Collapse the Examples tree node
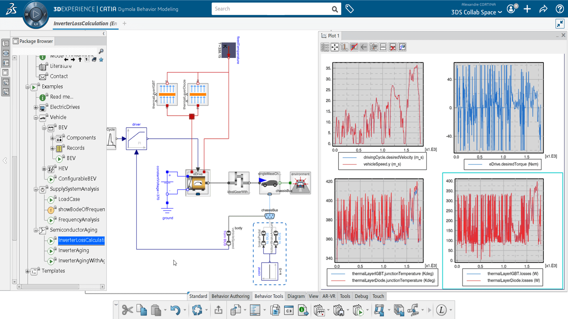Viewport: 568px width, 319px height. (x=27, y=87)
